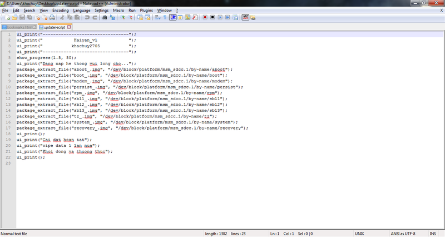The image size is (445, 237).
Task: Click the Paste clipboard icon
Action: pos(77,18)
